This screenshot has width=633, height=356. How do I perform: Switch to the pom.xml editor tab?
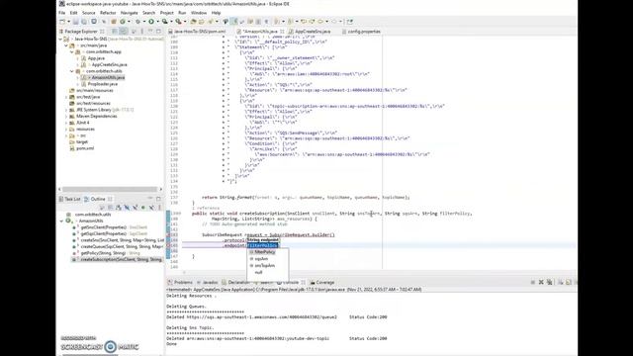[200, 31]
